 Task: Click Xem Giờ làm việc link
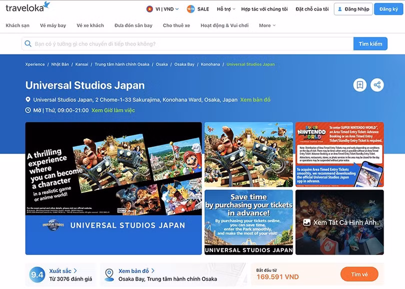click(x=113, y=110)
